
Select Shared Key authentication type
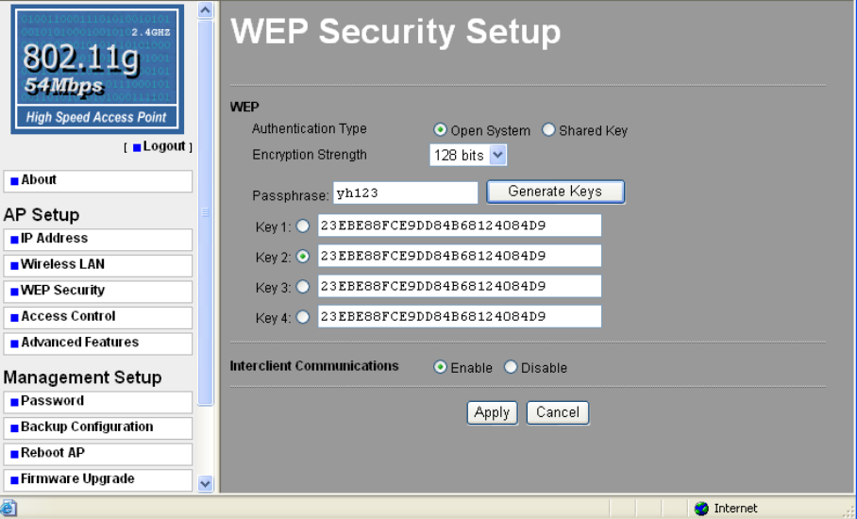pyautogui.click(x=548, y=130)
